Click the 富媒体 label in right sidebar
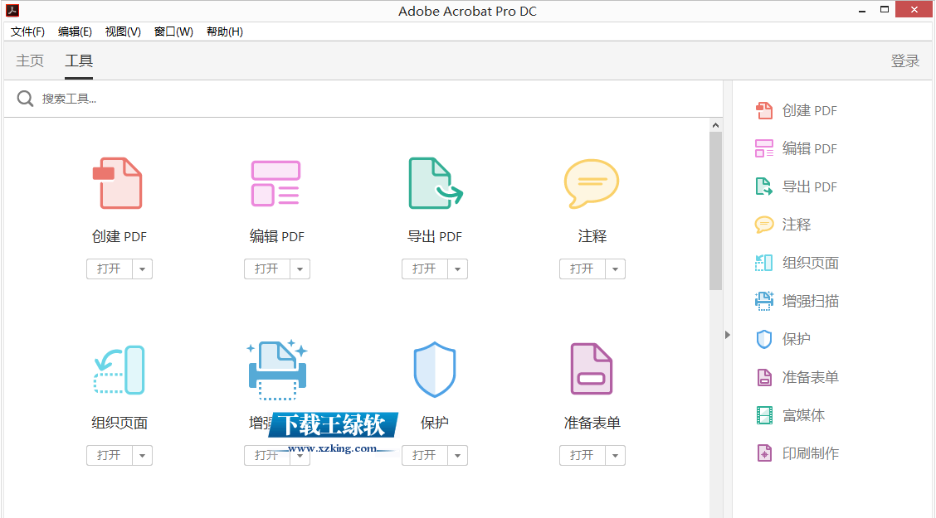 point(803,415)
